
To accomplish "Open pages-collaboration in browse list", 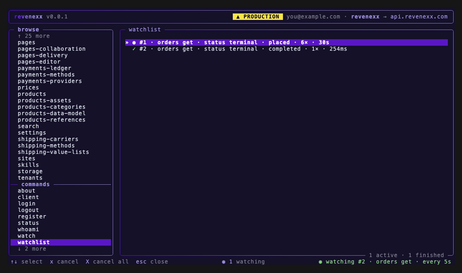I will click(52, 49).
